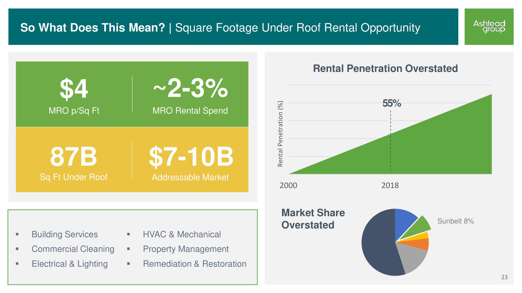
Task: Click the dashed 2018 marker line
Action: tap(391, 142)
